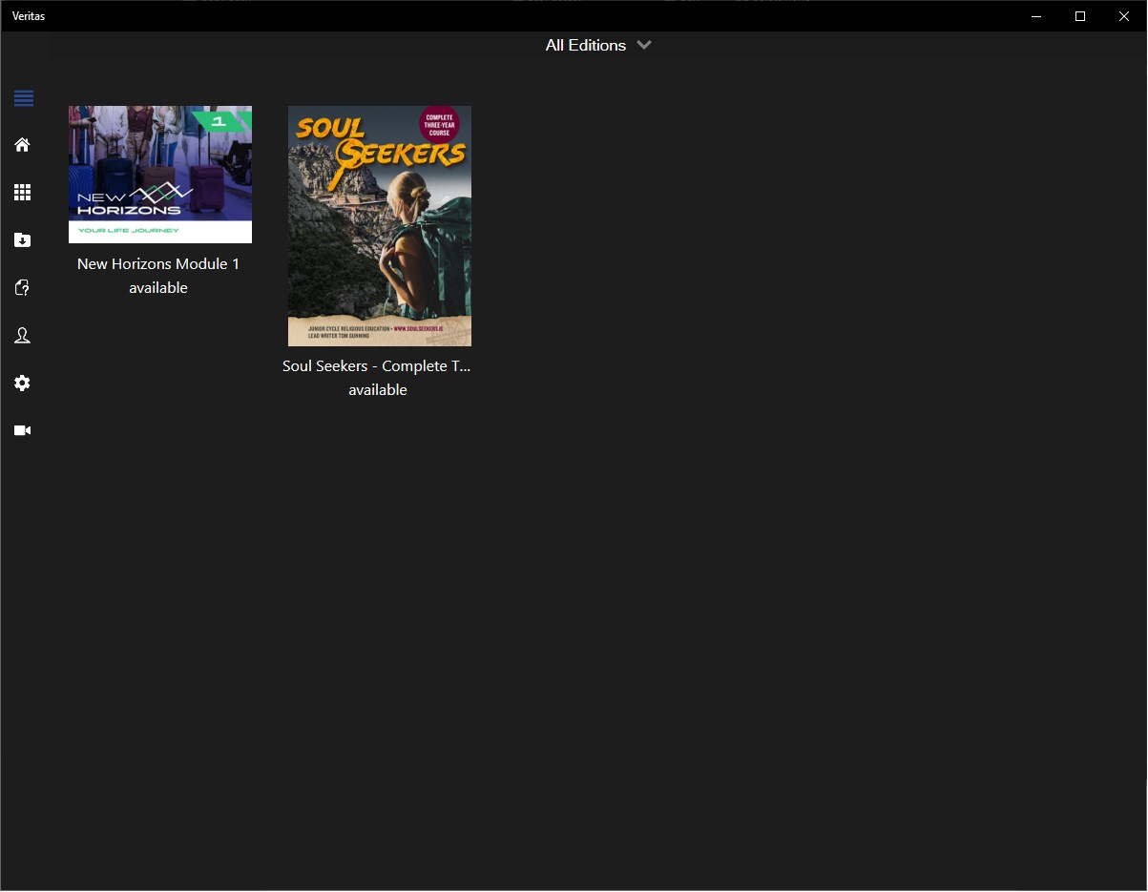1148x892 pixels.
Task: Open the New Horizons book cover
Action: [x=160, y=175]
